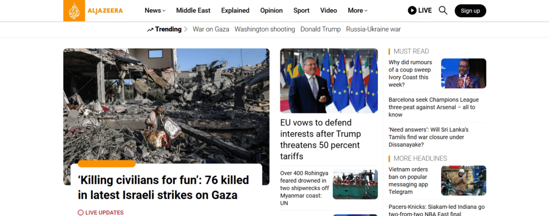Read the Barcelona Champions League headline

pos(433,107)
